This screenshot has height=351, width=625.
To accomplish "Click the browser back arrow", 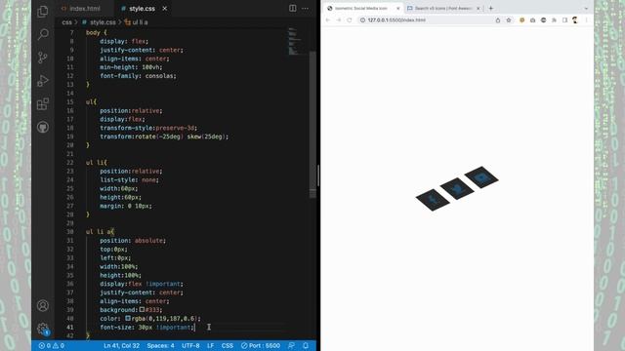I will click(328, 19).
